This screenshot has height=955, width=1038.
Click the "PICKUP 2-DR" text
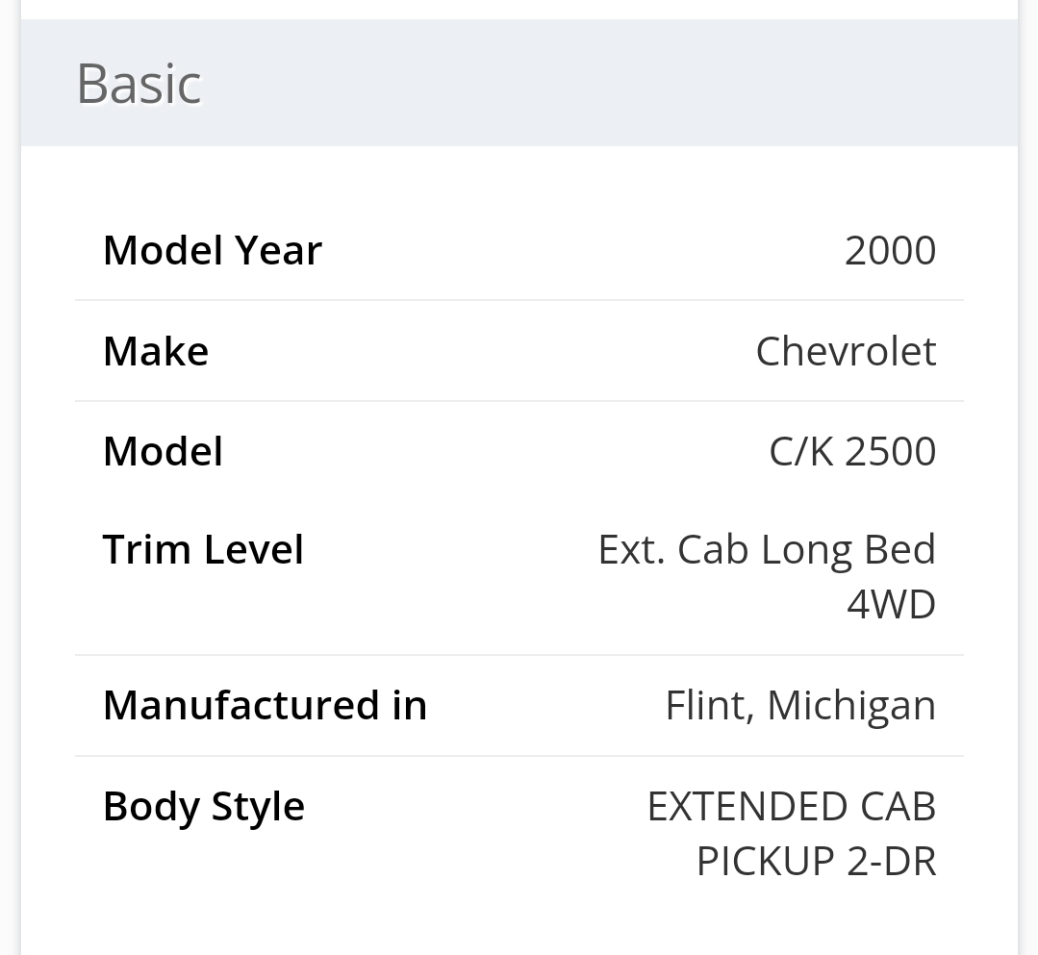[816, 861]
